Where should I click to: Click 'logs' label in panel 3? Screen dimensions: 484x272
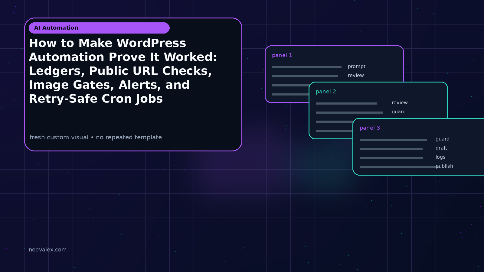(440, 157)
